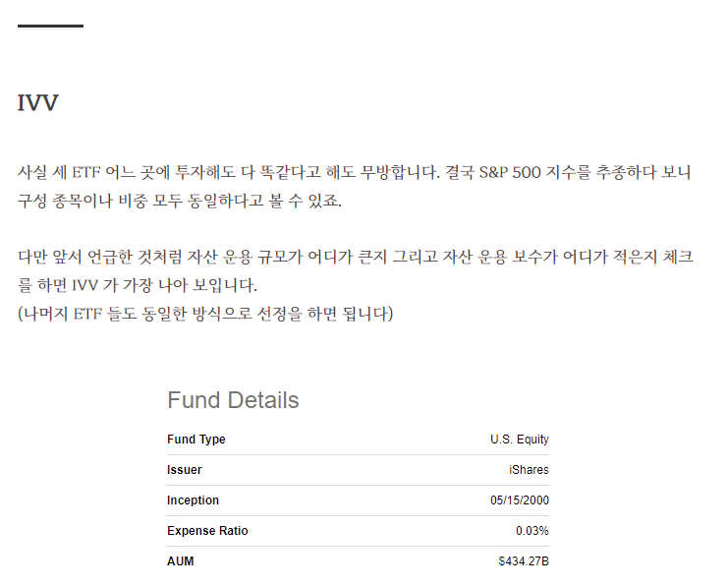This screenshot has width=727, height=587.
Task: Click the Fund Details title
Action: [x=233, y=400]
